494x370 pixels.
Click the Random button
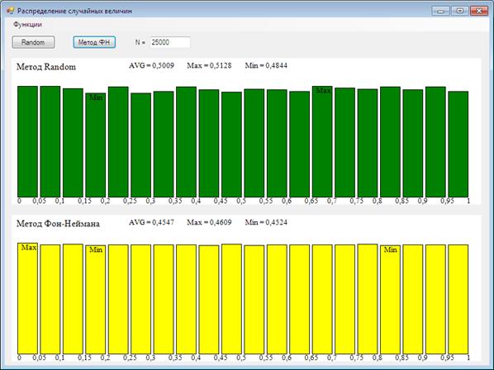point(33,42)
